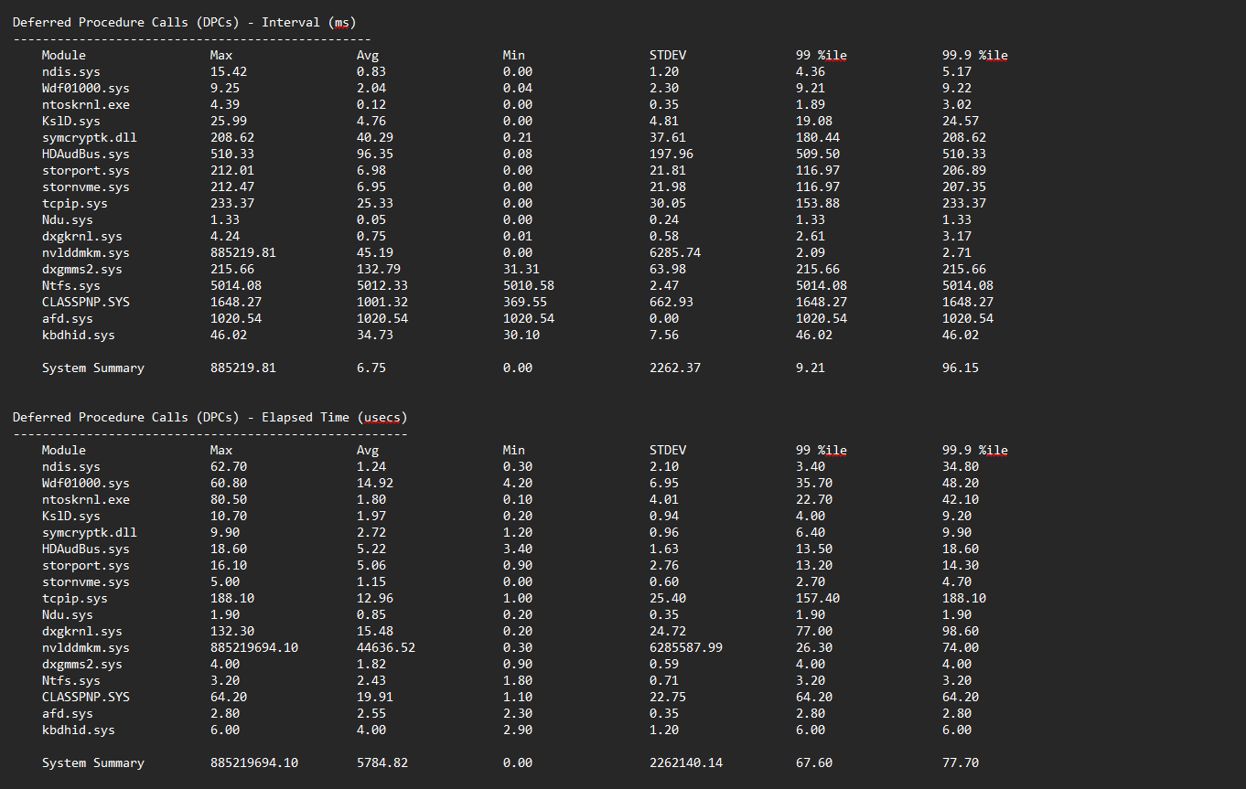Select System Summary label in the Interval table
The height and width of the screenshot is (789, 1246).
[x=92, y=368]
